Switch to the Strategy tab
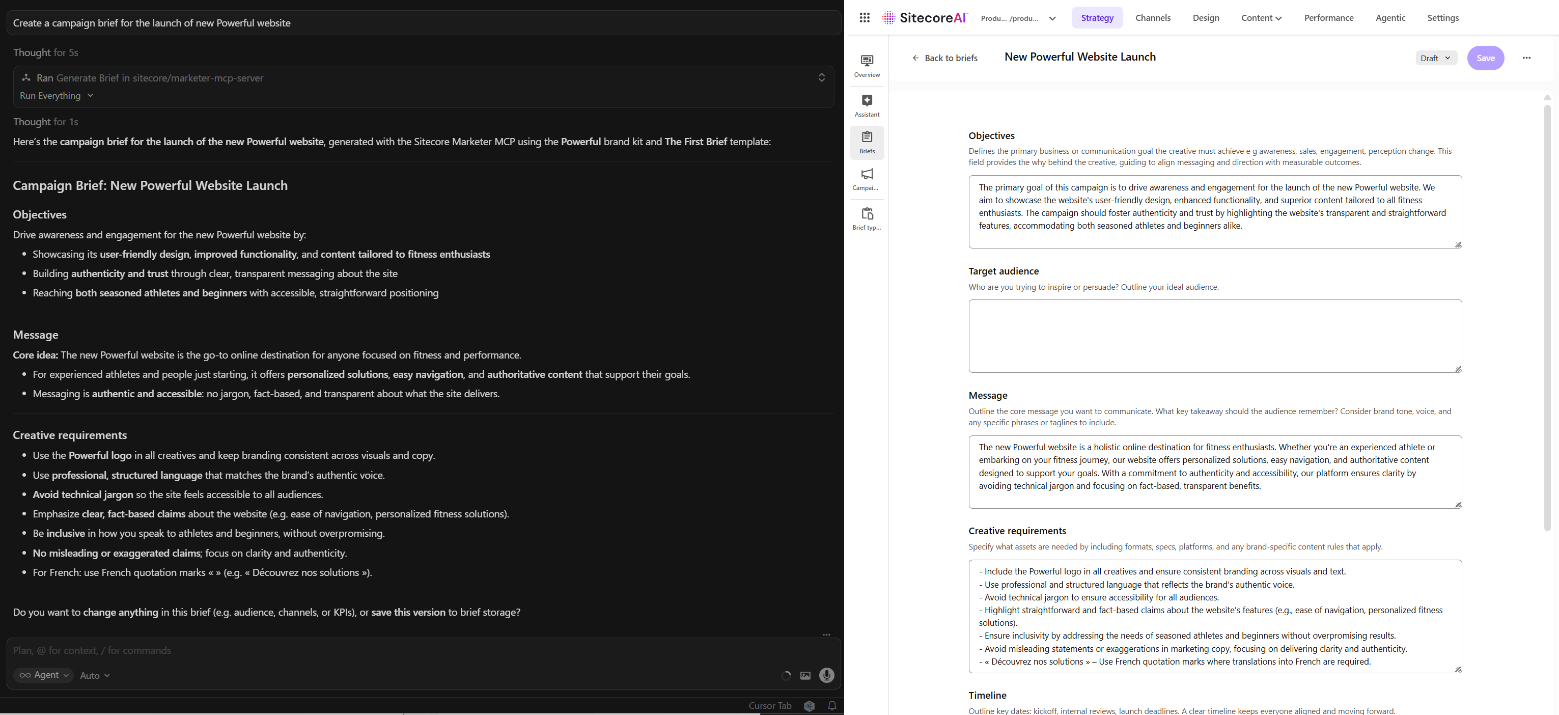The width and height of the screenshot is (1559, 715). [x=1097, y=17]
